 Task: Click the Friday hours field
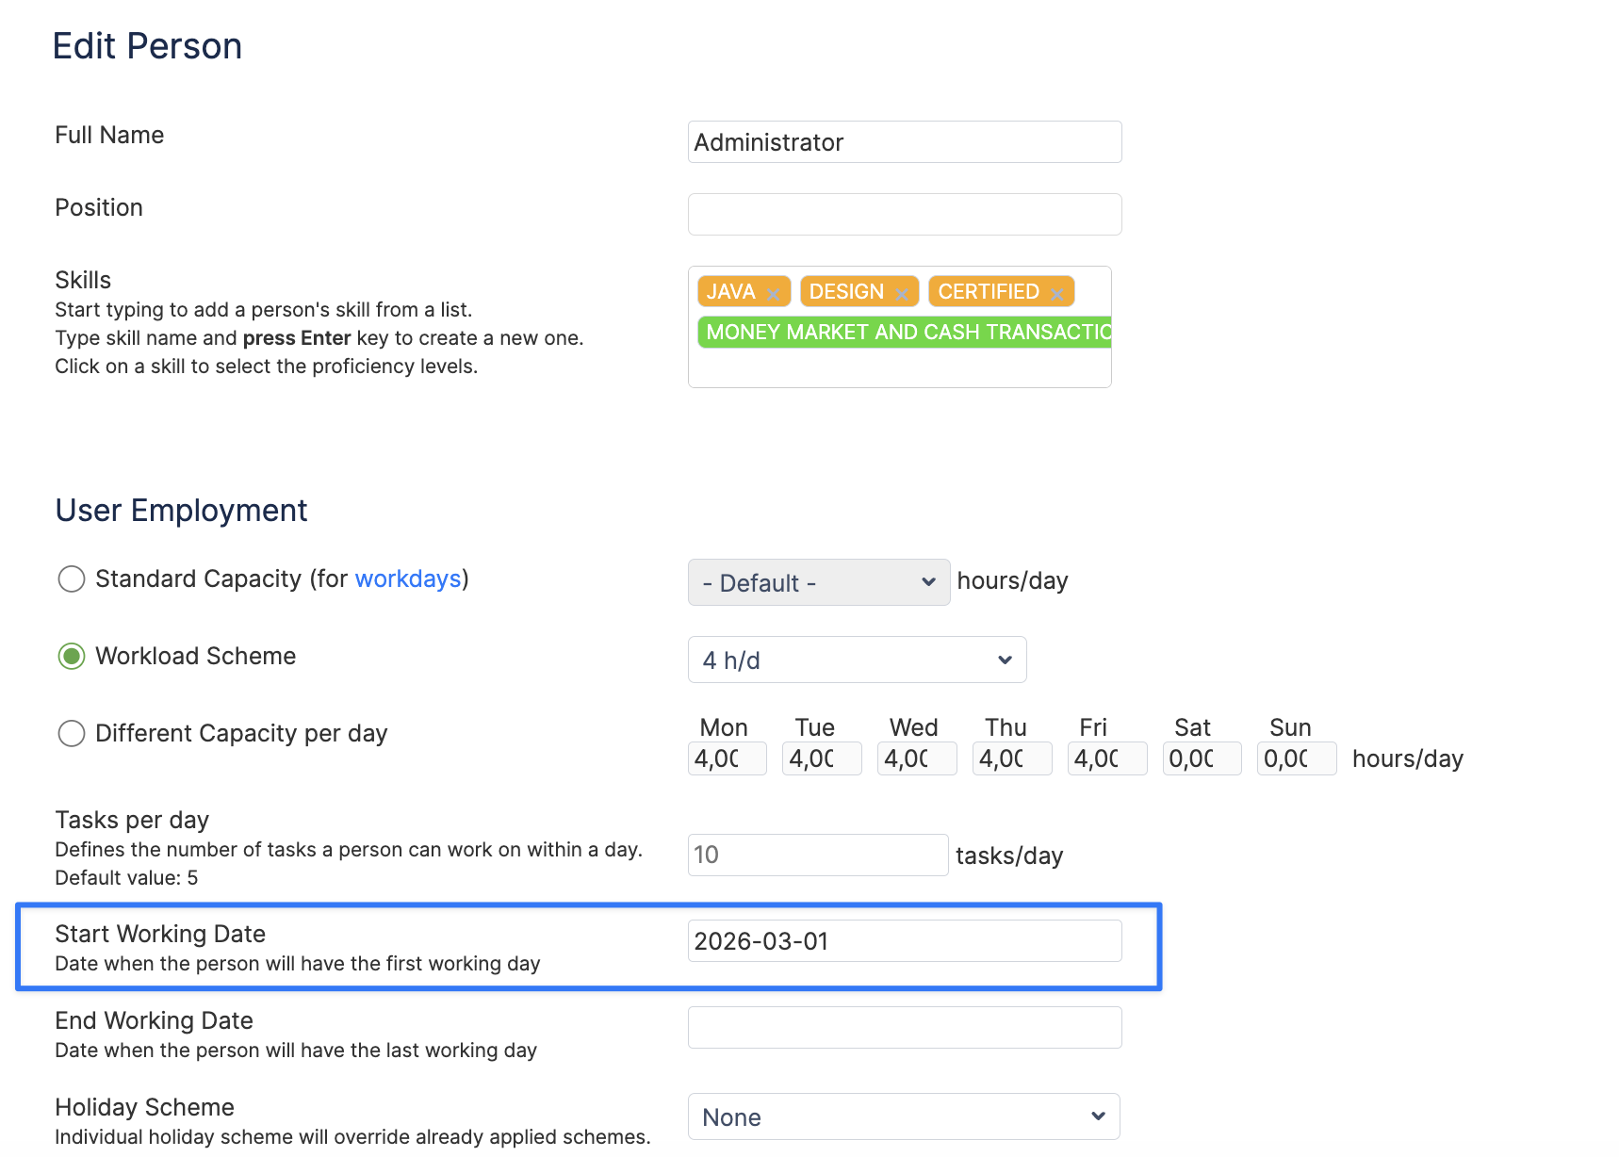click(1106, 758)
